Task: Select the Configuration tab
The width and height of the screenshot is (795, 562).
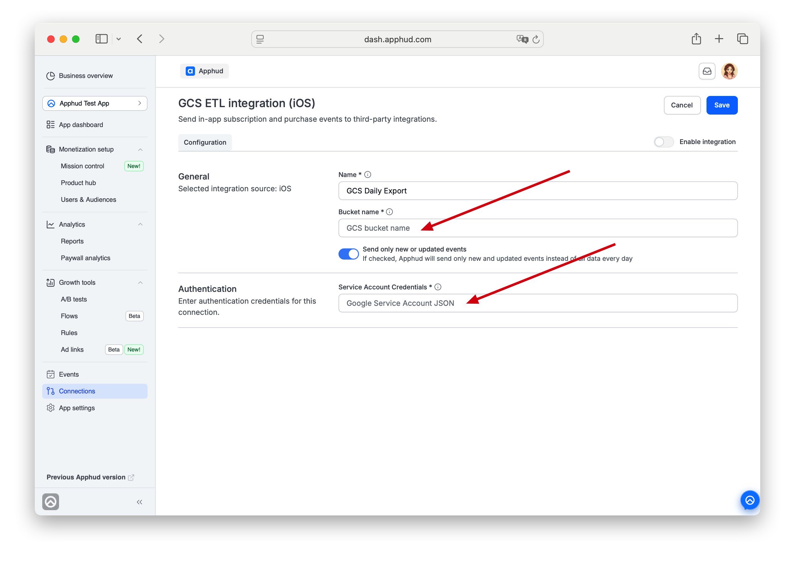Action: (205, 142)
